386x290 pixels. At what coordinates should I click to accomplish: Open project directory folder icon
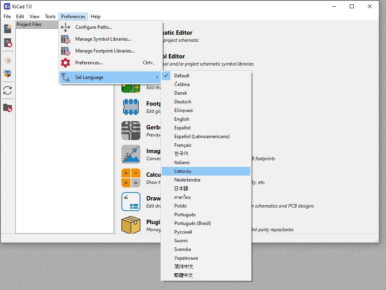[x=7, y=108]
